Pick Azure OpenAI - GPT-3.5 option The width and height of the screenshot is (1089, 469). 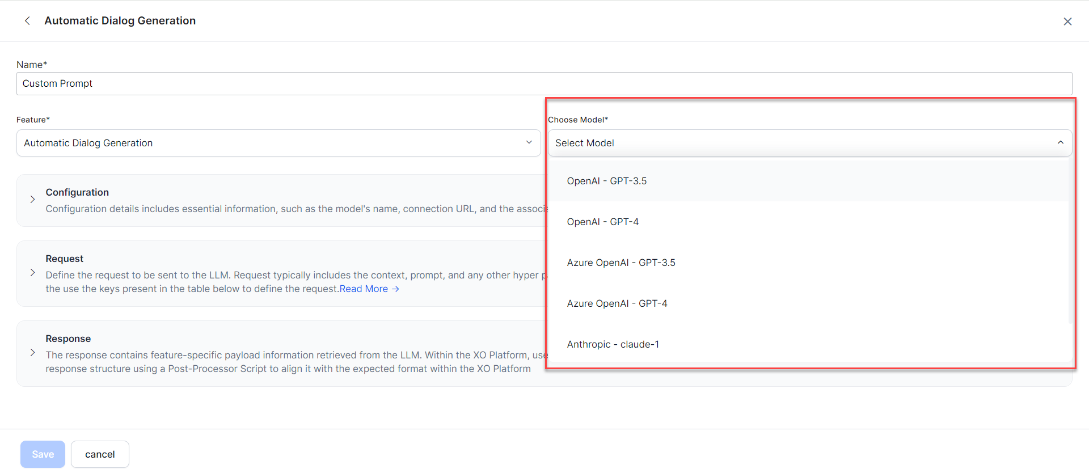pyautogui.click(x=621, y=263)
